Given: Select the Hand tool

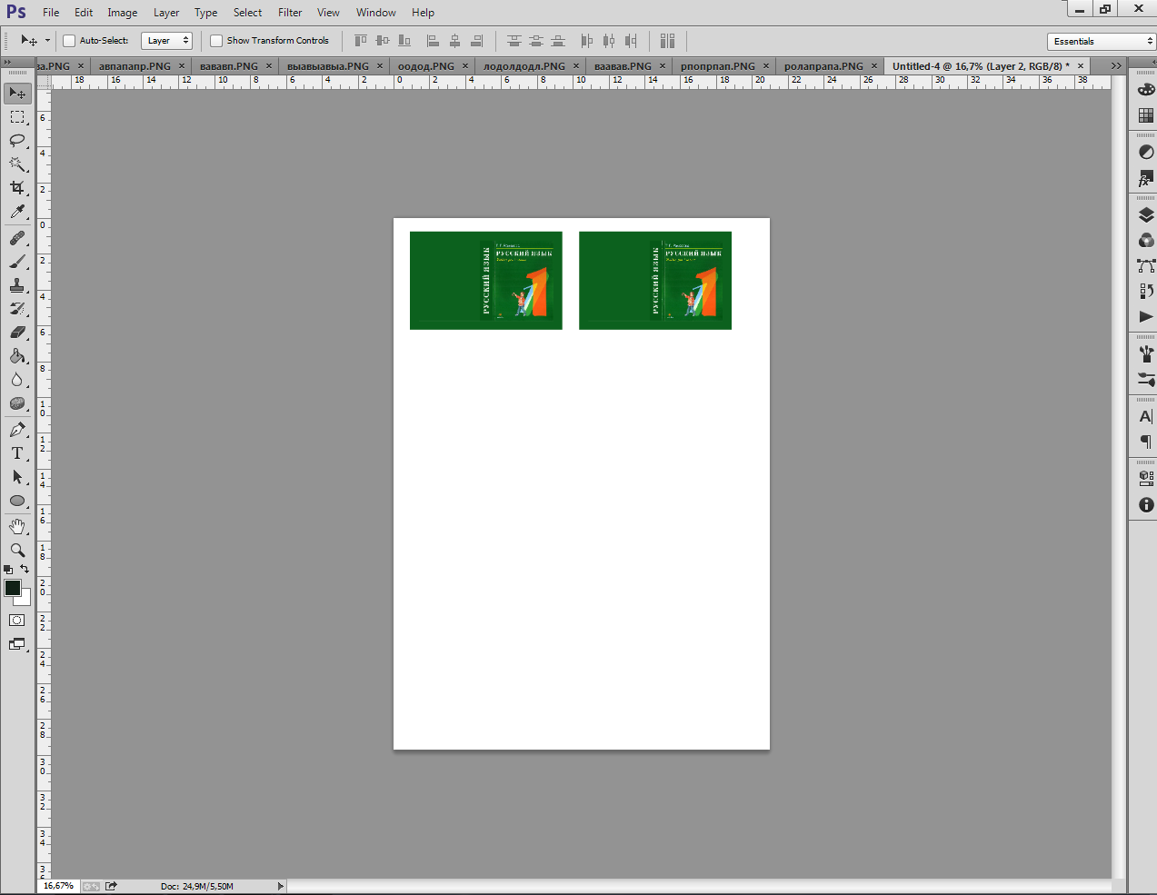Looking at the screenshot, I should click(17, 527).
